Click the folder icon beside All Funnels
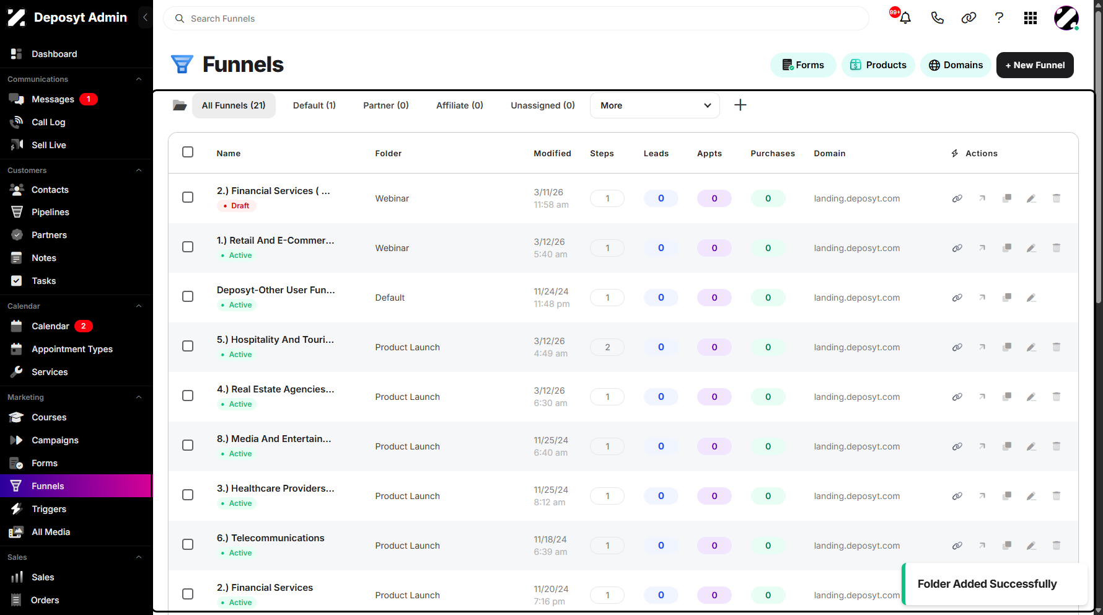 point(180,105)
